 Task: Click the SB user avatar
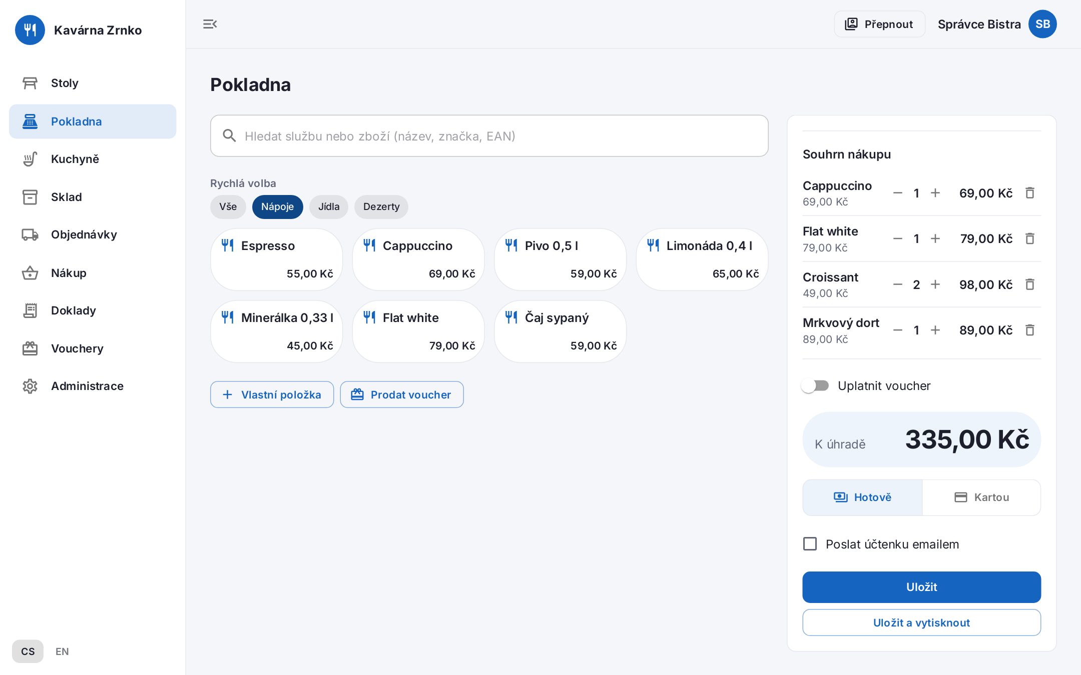tap(1042, 24)
